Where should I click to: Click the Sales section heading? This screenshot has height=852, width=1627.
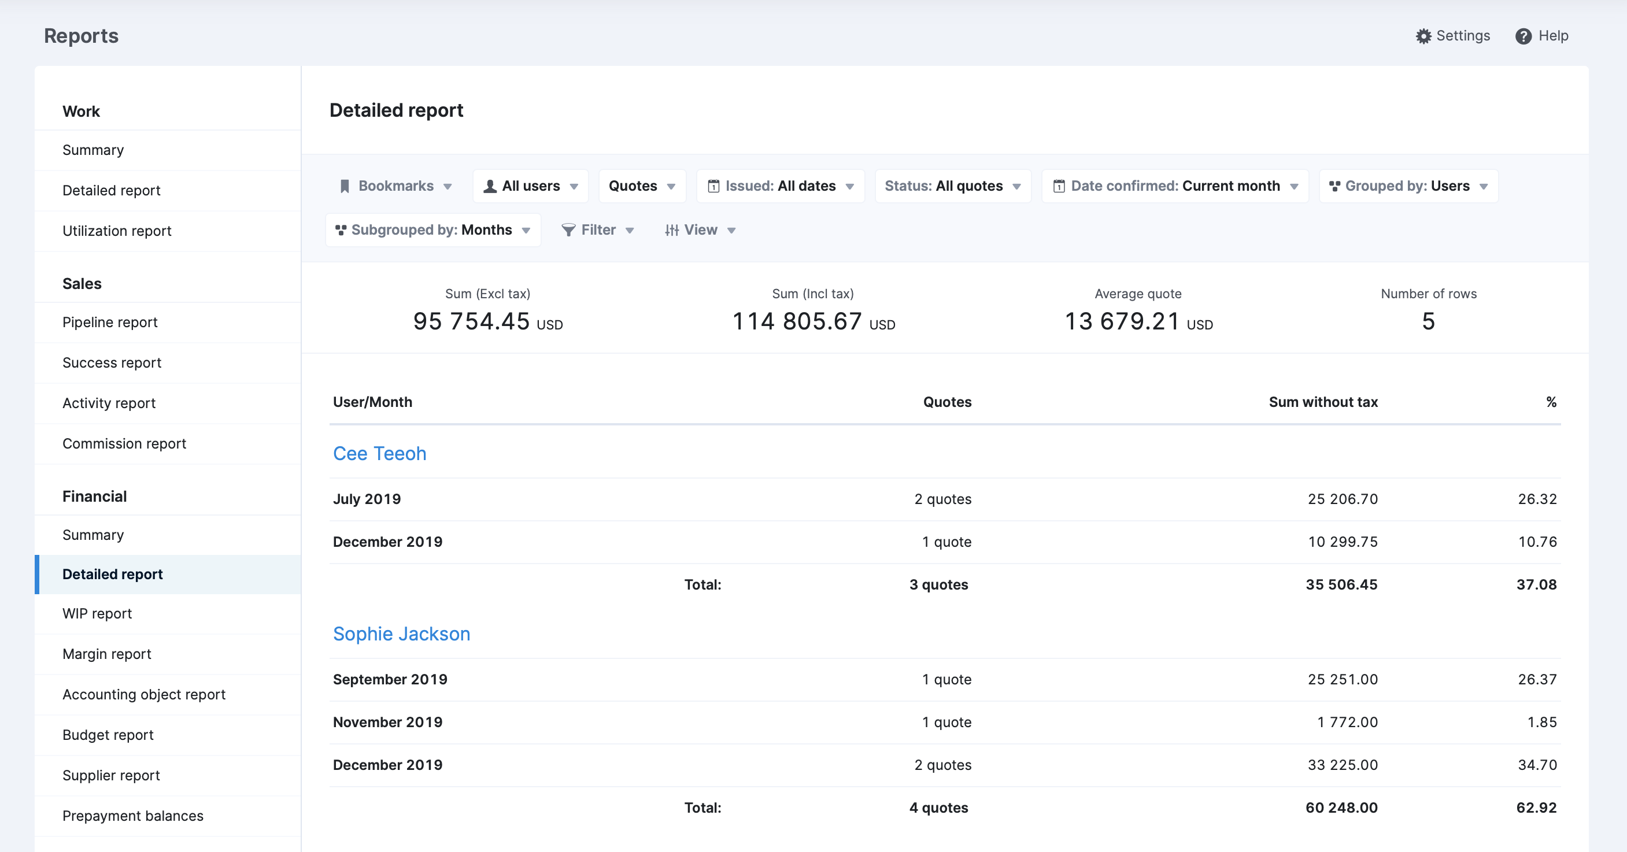click(x=82, y=284)
